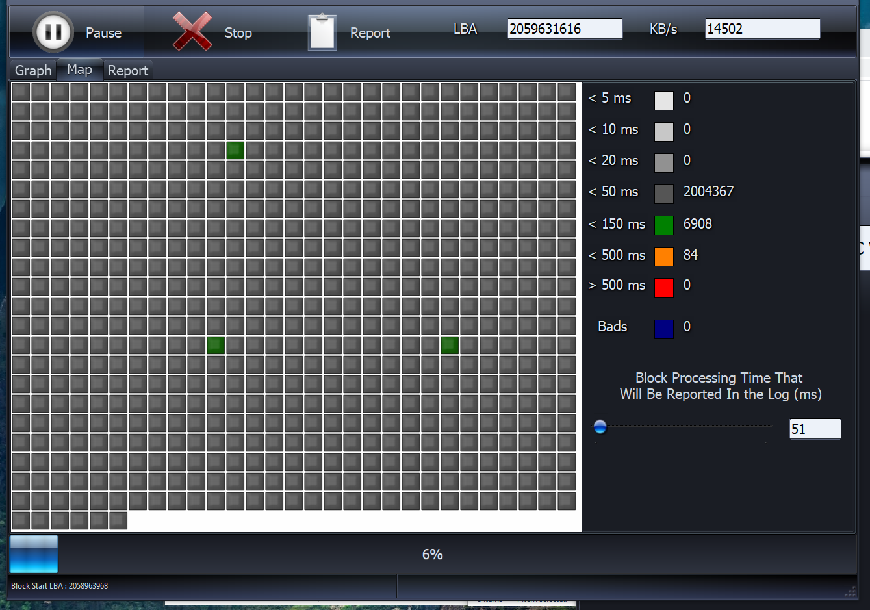Switch to the Graph tab
Viewport: 870px width, 610px height.
tap(33, 70)
